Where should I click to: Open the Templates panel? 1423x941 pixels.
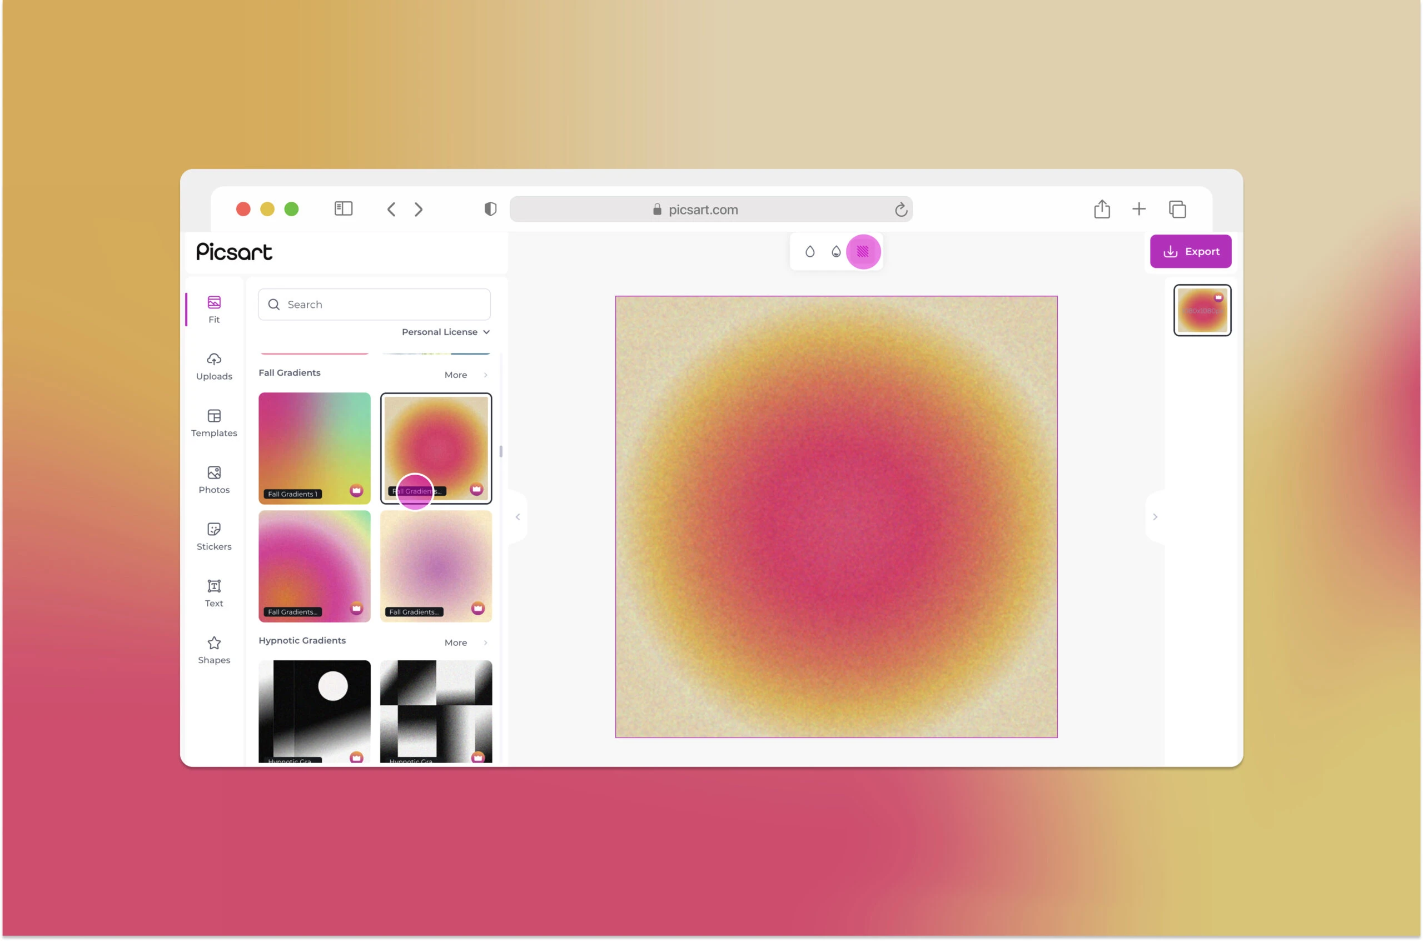(213, 422)
